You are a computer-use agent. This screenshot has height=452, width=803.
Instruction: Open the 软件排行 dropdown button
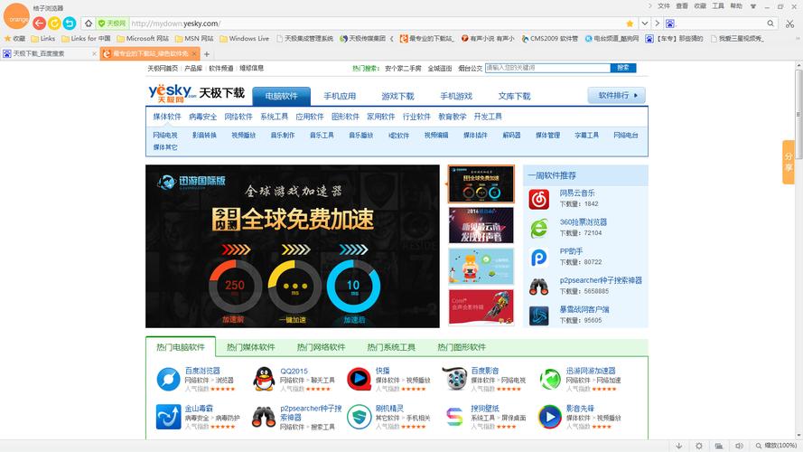click(x=617, y=95)
